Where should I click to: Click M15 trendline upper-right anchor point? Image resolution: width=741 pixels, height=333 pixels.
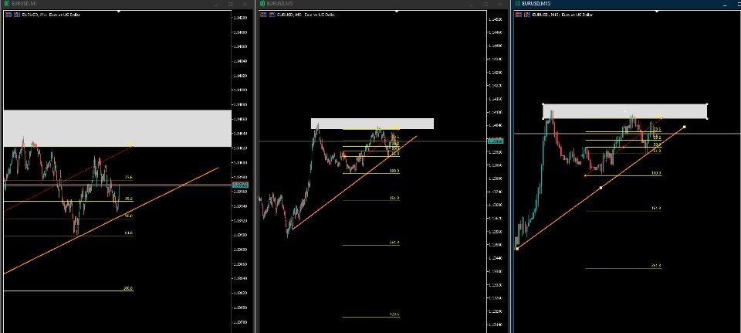(685, 127)
